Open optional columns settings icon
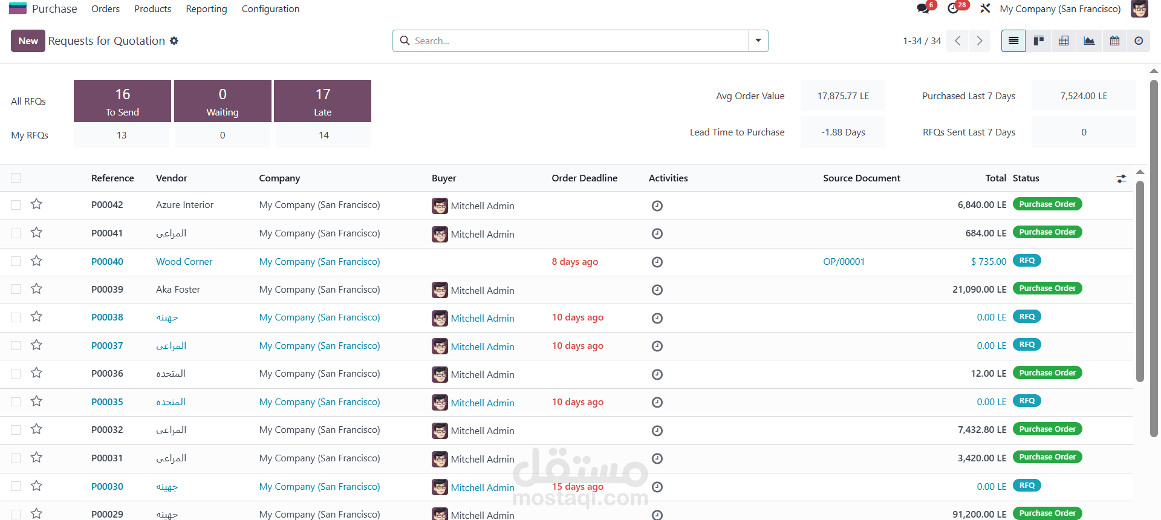Image resolution: width=1161 pixels, height=520 pixels. (x=1121, y=178)
